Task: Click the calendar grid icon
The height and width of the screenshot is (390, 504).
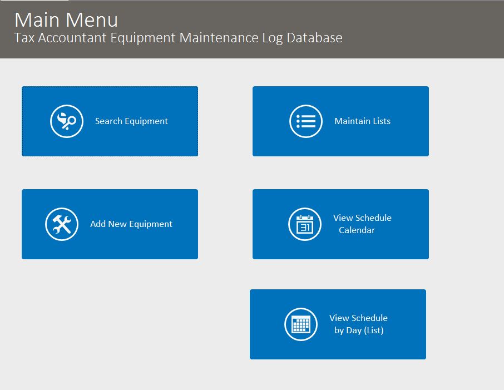Action: tap(301, 324)
